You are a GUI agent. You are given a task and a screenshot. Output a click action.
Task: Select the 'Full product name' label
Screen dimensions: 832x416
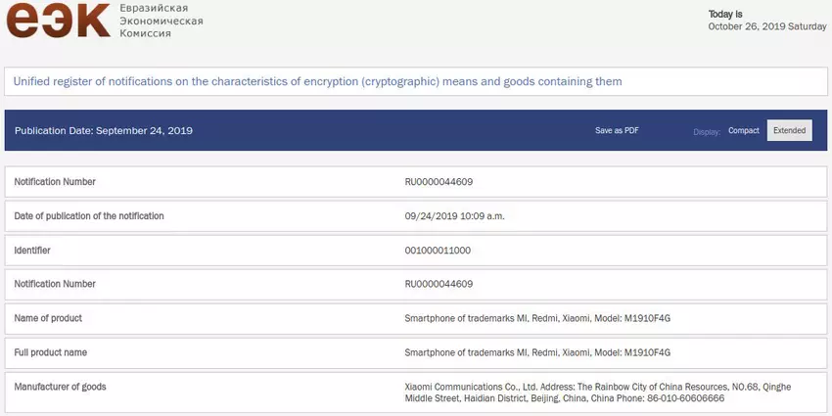click(x=54, y=352)
